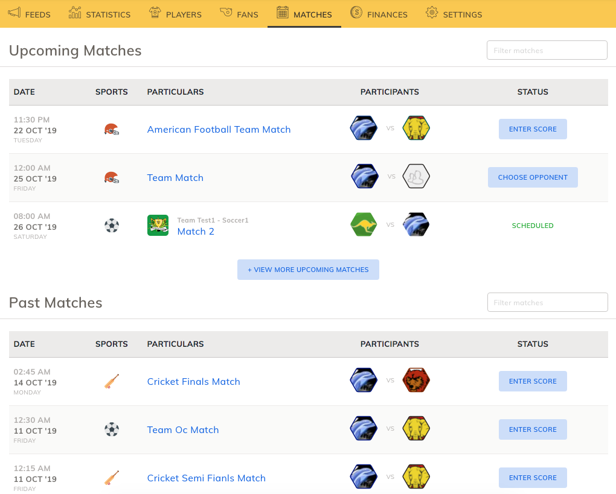
Task: Open the Match 2 link
Action: click(x=196, y=232)
